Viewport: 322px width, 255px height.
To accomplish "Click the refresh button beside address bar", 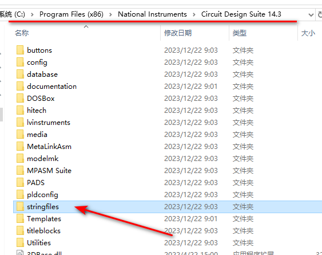I will (x=320, y=14).
